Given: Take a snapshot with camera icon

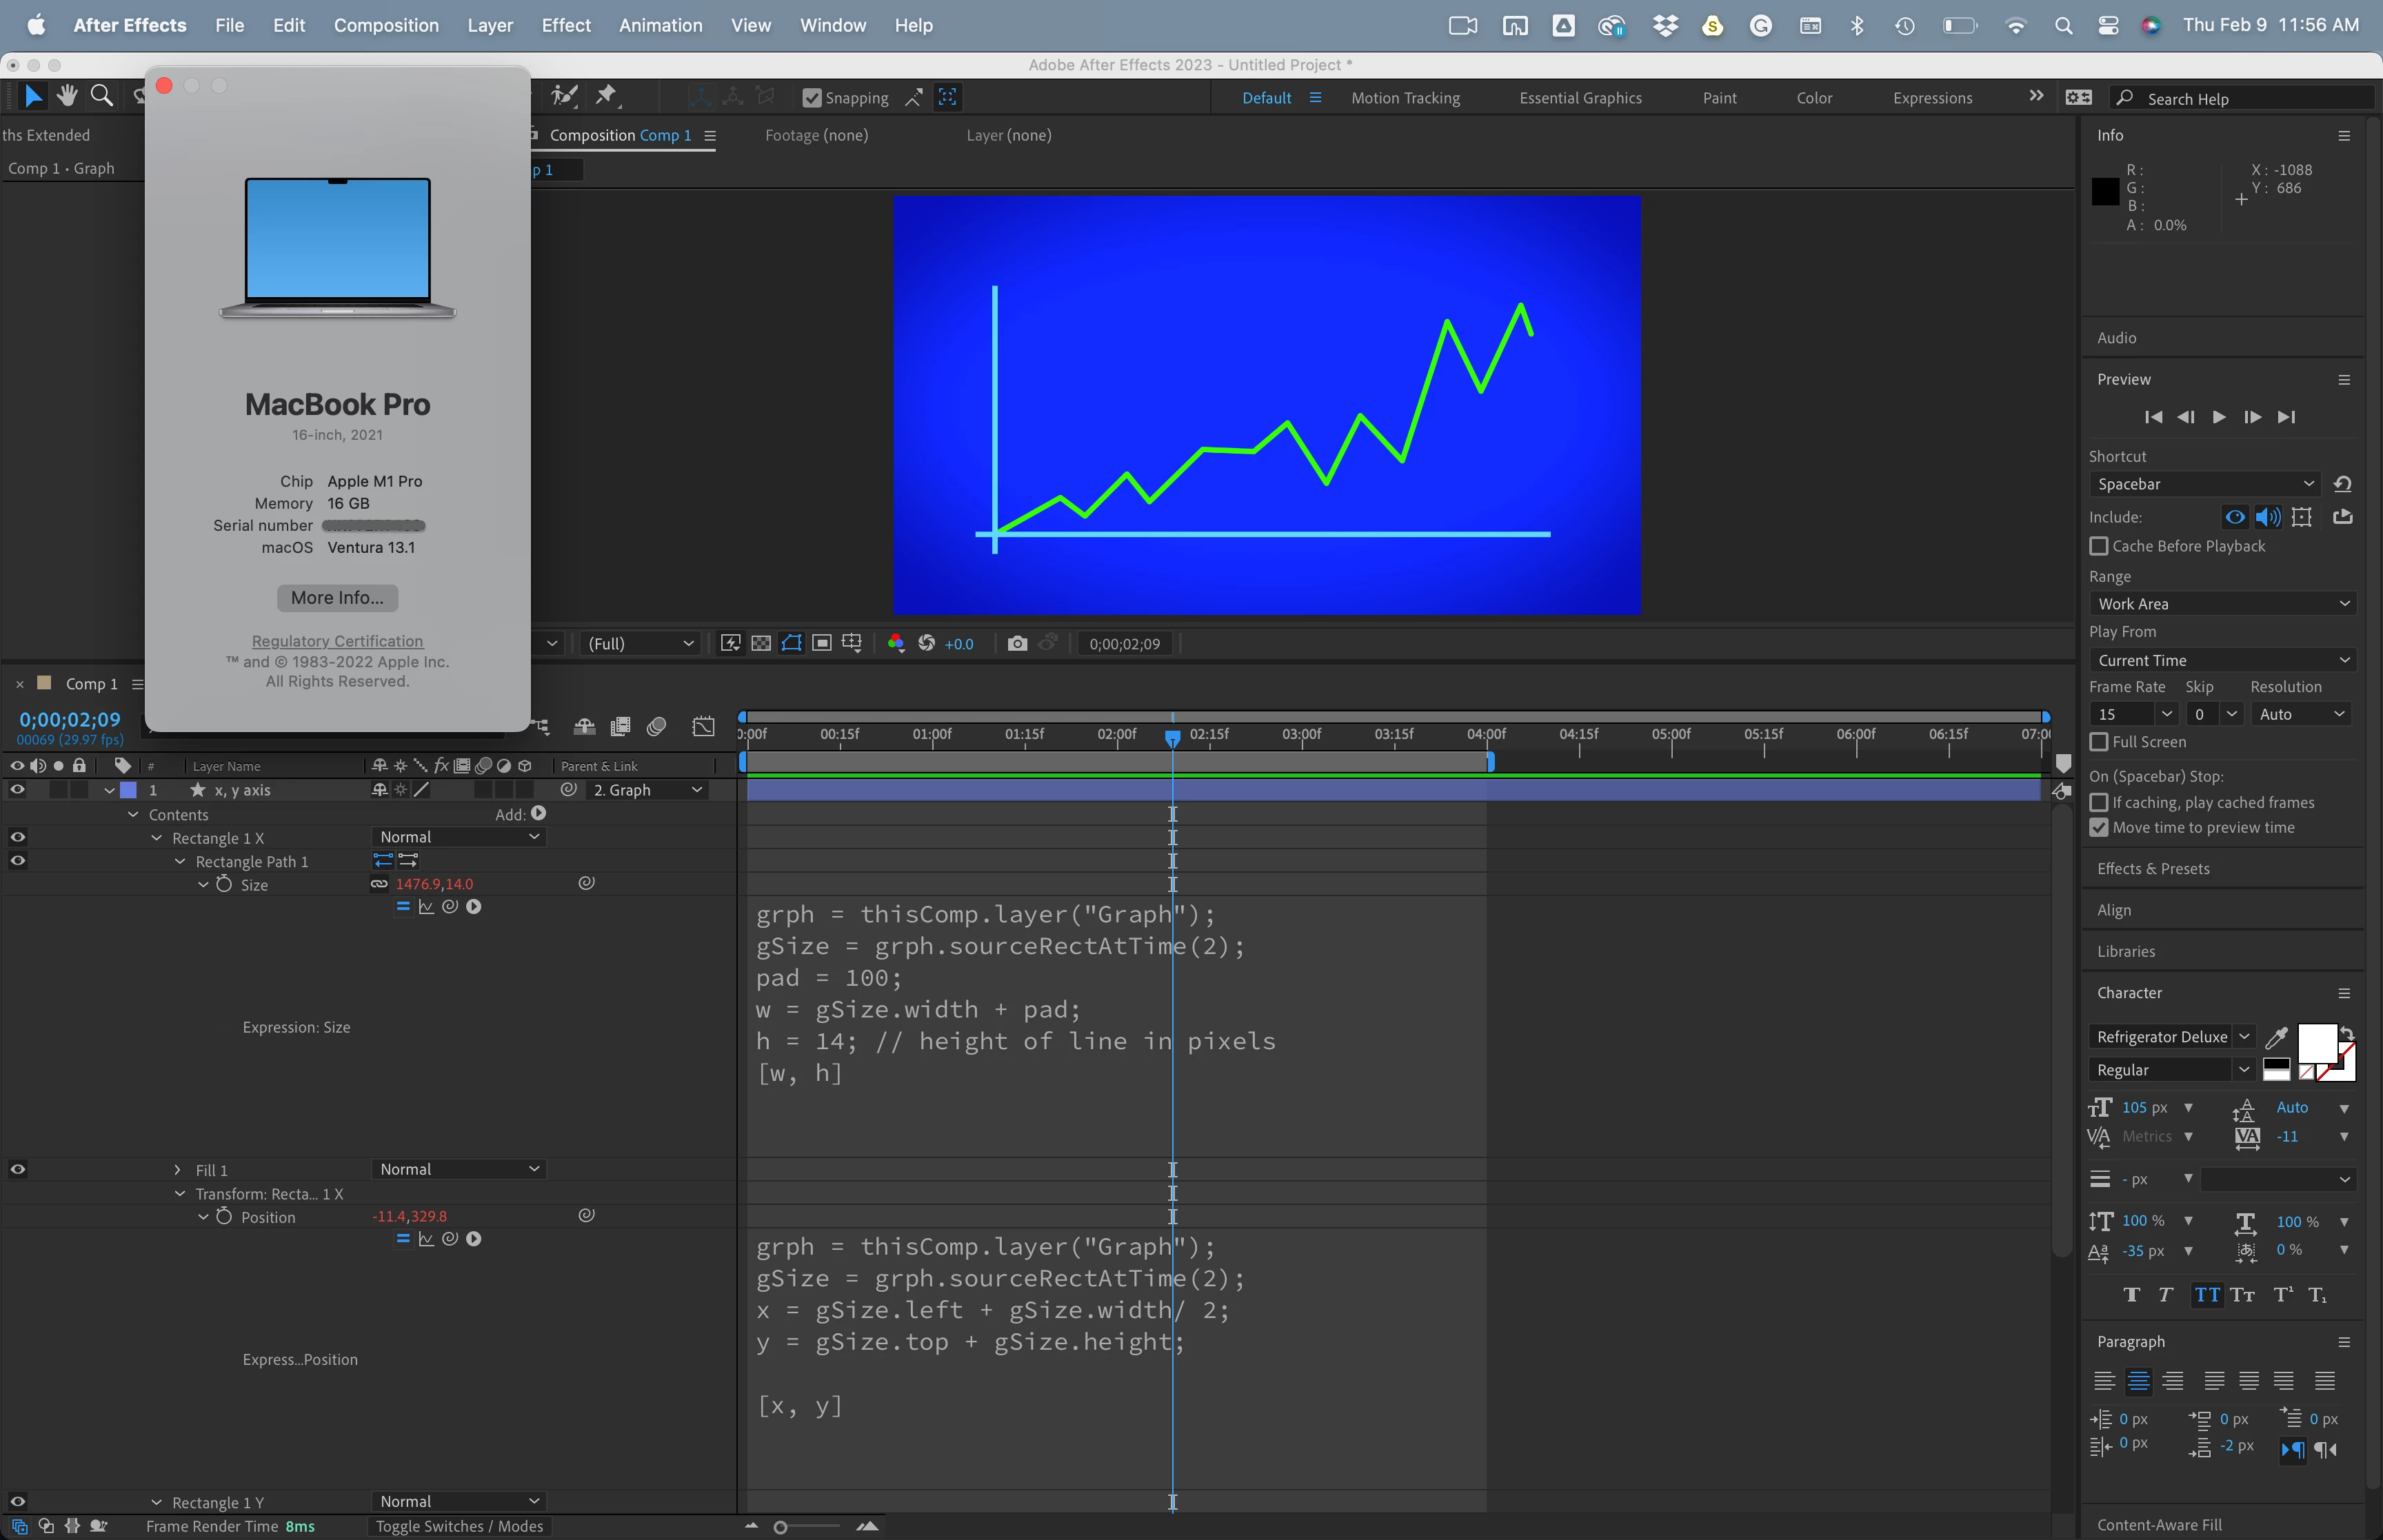Looking at the screenshot, I should pos(1017,643).
